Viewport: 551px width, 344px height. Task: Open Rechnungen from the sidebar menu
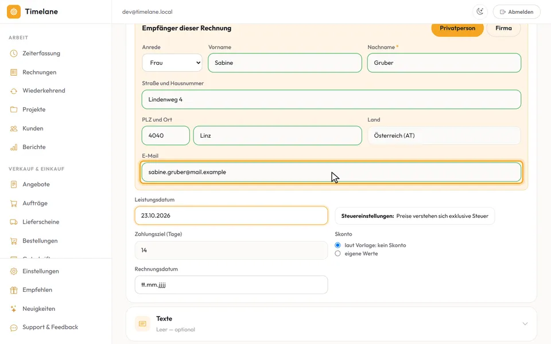[x=40, y=72]
